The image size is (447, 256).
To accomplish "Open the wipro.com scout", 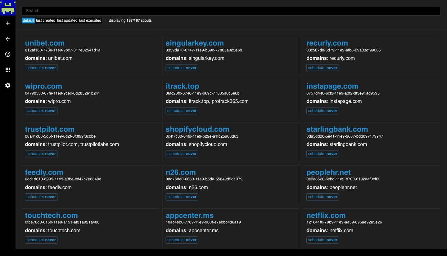I will 43,86.
